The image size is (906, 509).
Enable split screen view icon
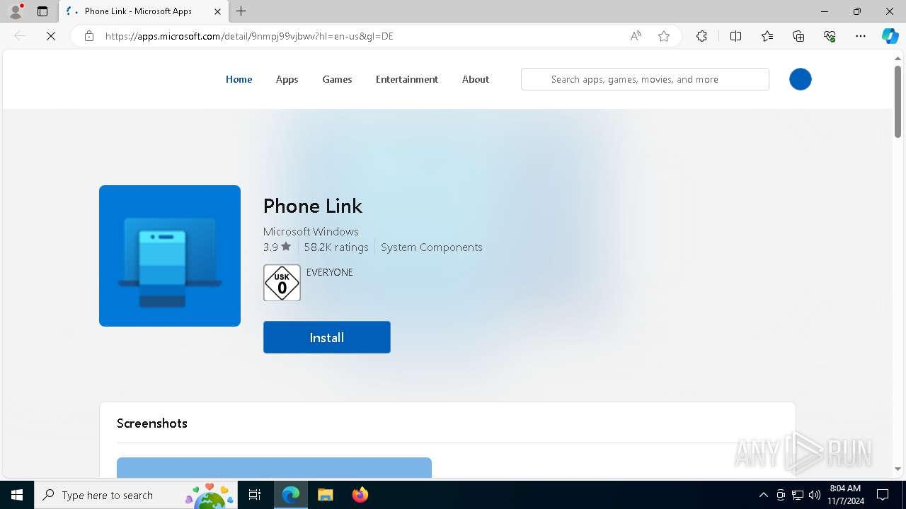[735, 36]
